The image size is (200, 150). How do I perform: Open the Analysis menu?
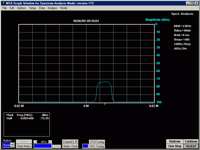pos(52,8)
